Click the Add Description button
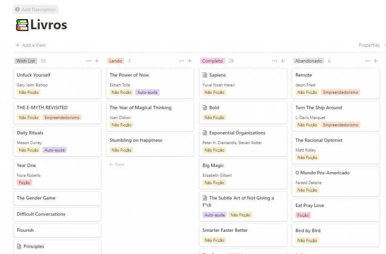The height and width of the screenshot is (254, 386). [x=36, y=9]
